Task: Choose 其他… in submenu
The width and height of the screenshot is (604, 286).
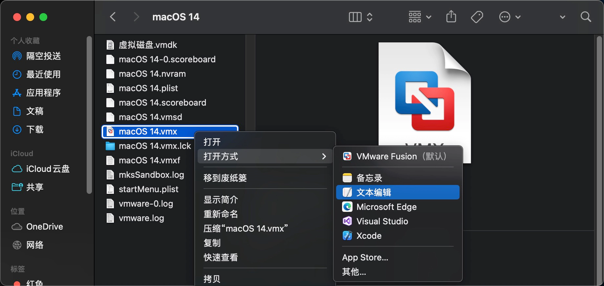Action: pyautogui.click(x=398, y=272)
